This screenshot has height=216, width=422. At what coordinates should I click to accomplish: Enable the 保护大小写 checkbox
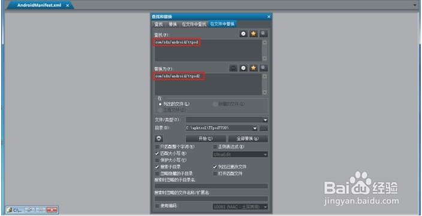157,160
